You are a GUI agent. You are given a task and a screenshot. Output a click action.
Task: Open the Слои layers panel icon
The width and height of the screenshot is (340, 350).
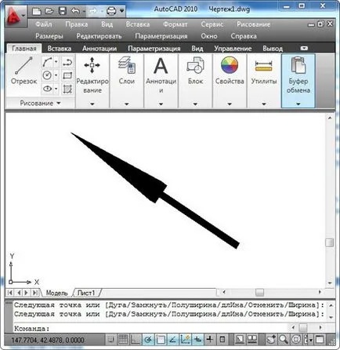click(x=126, y=65)
